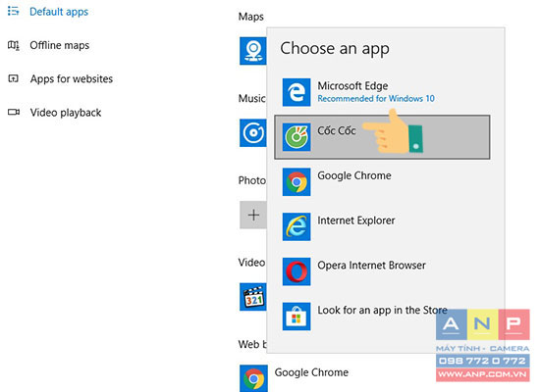Click the Offline maps icon
The width and height of the screenshot is (540, 392).
click(14, 45)
